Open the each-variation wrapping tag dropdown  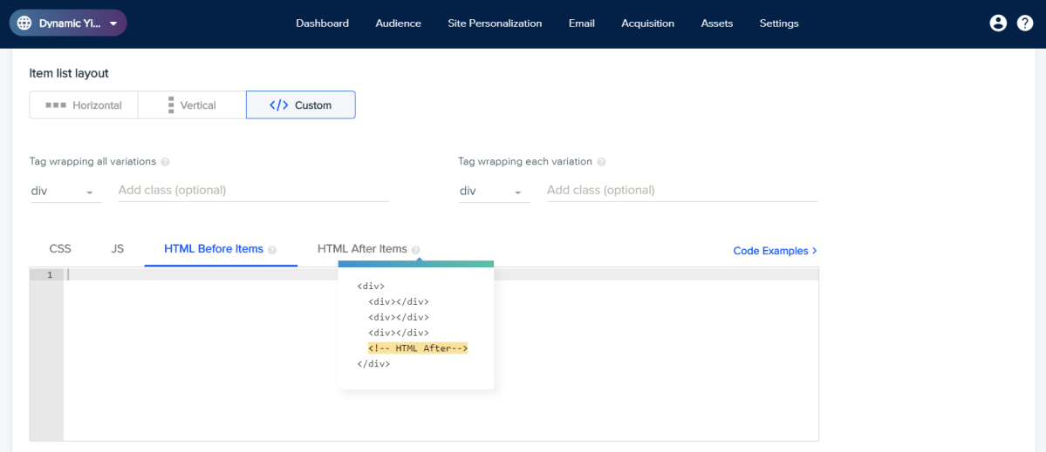tap(494, 191)
